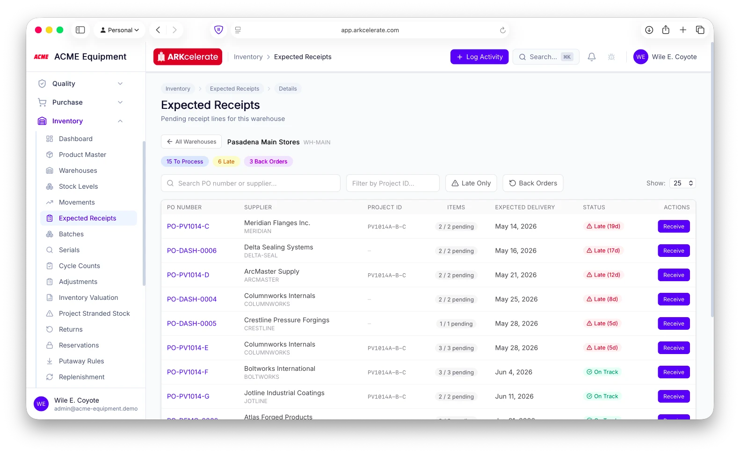
Task: Click the ACME Equipment logo
Action: click(41, 57)
